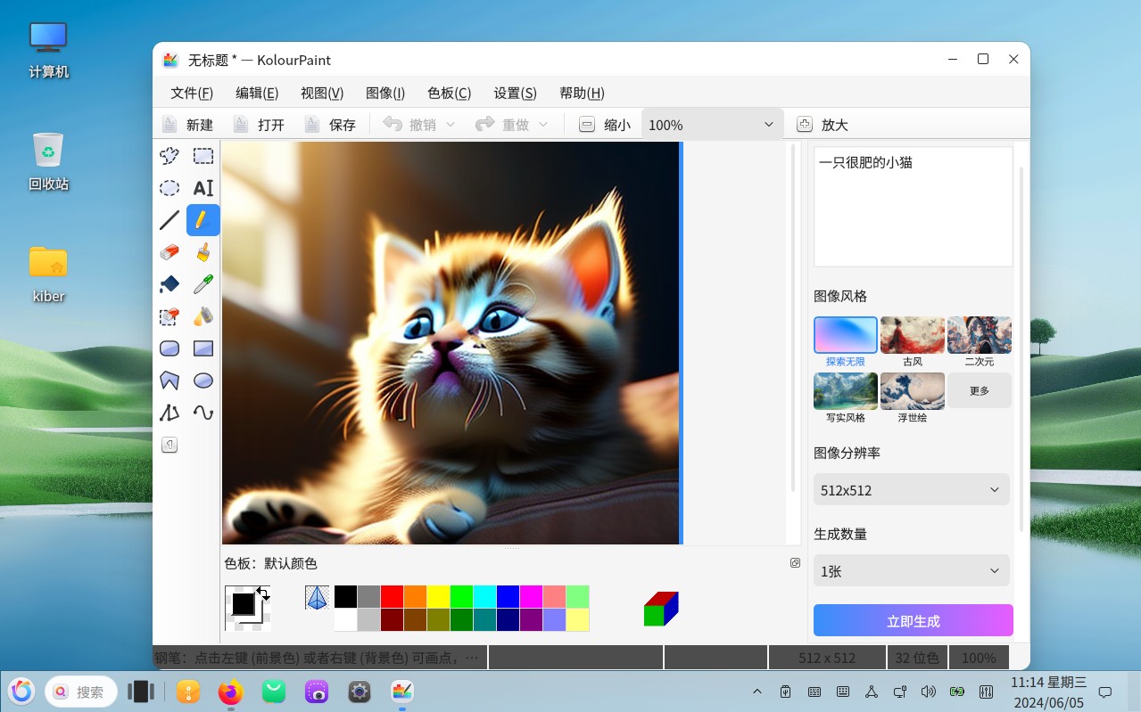This screenshot has height=712, width=1141.
Task: Select the Connected Lines tool
Action: pos(169,413)
